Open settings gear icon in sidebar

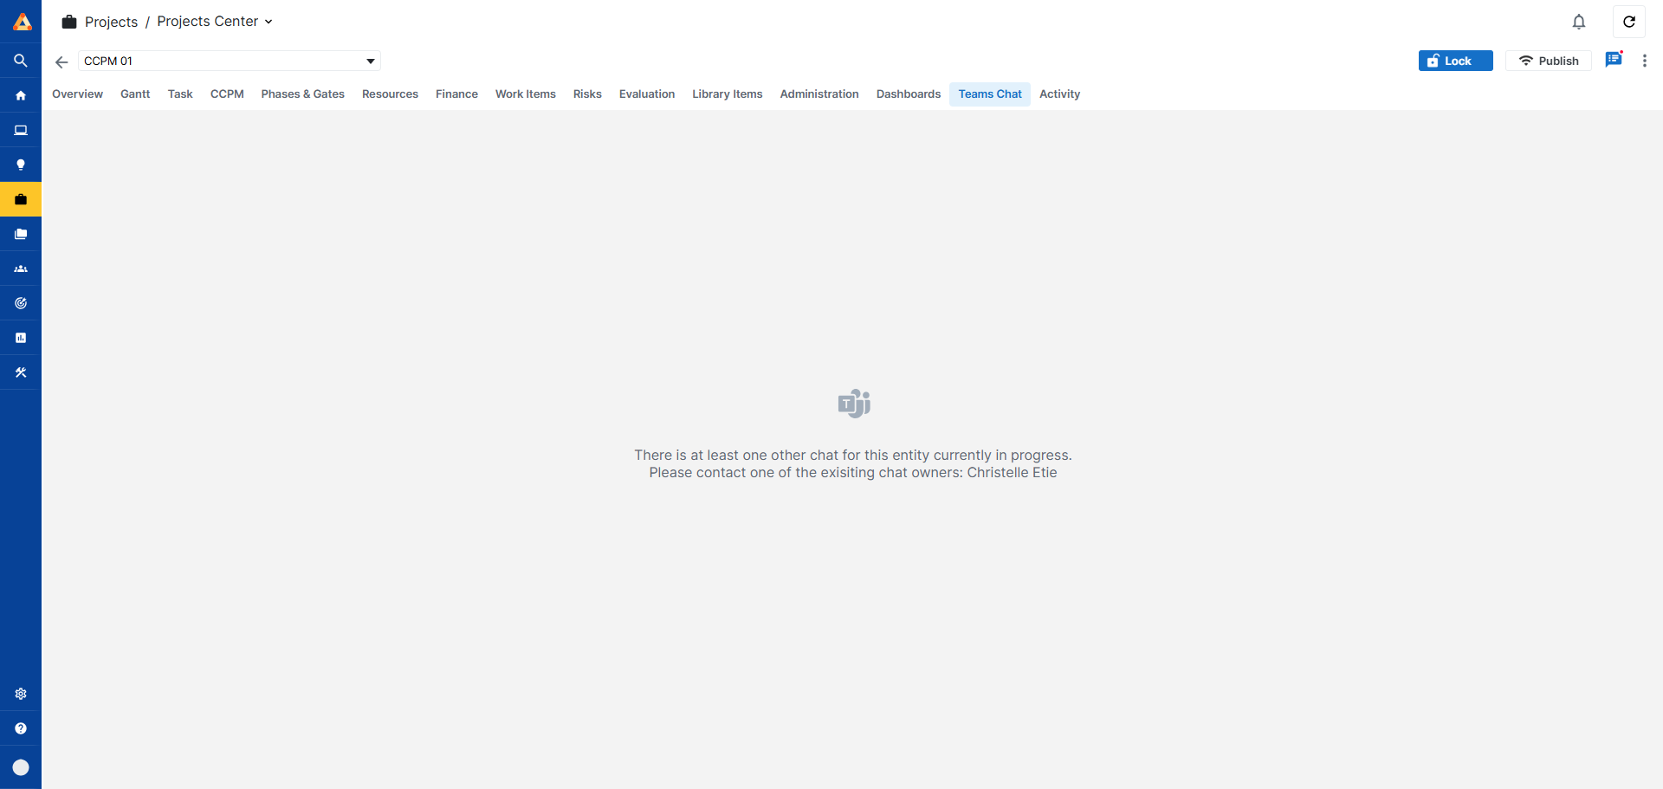[21, 694]
